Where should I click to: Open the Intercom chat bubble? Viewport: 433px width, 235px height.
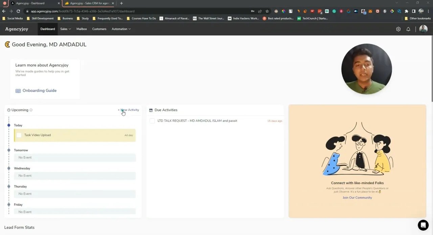tap(423, 225)
